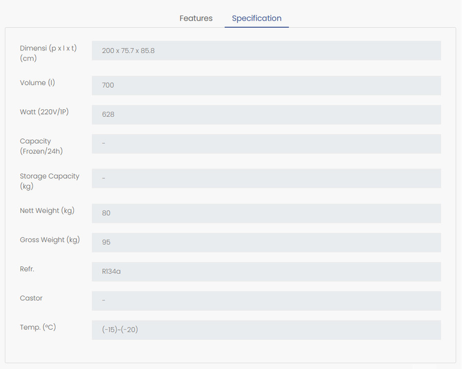Image resolution: width=462 pixels, height=369 pixels.
Task: Click the "Temp. (°C)" label
Action: [x=38, y=327]
